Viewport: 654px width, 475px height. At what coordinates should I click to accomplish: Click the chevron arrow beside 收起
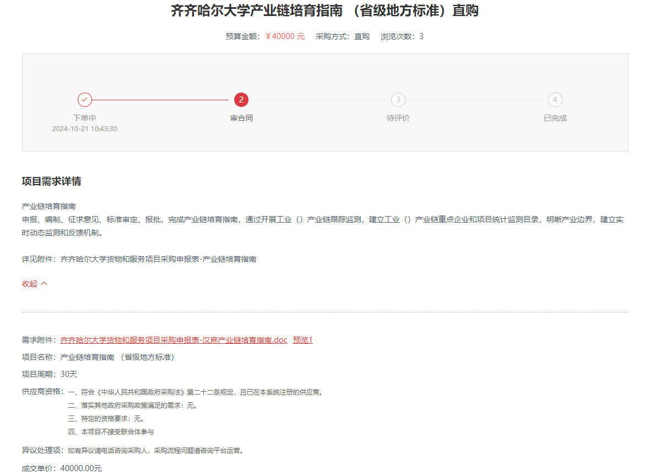pyautogui.click(x=45, y=284)
